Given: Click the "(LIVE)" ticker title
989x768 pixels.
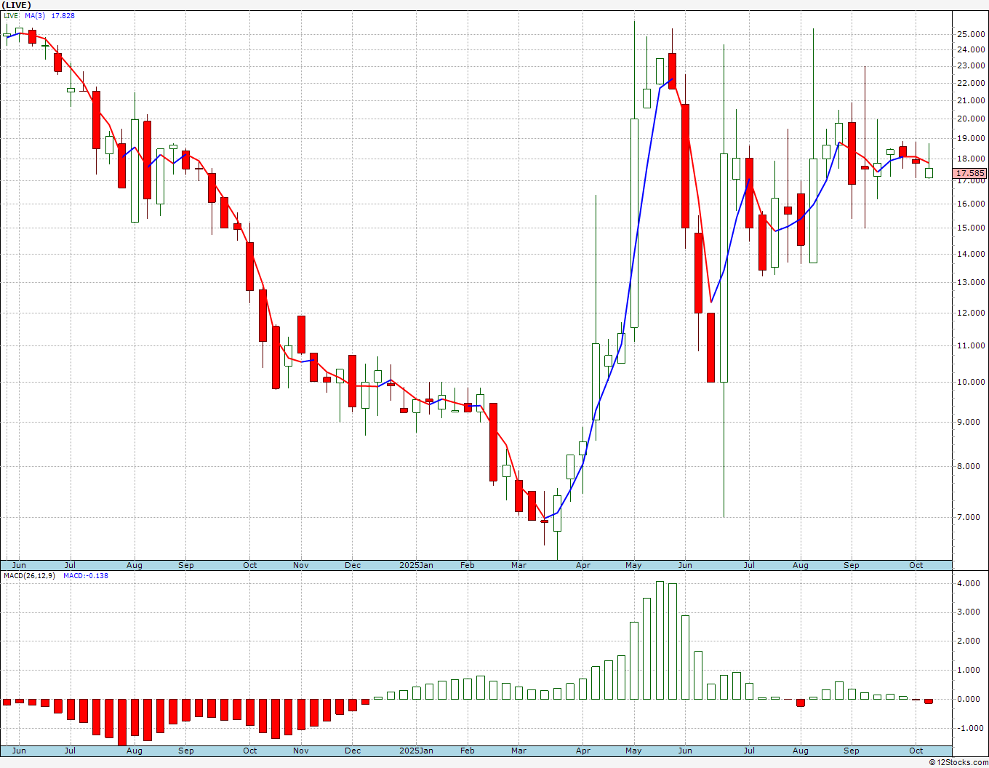Looking at the screenshot, I should [17, 5].
